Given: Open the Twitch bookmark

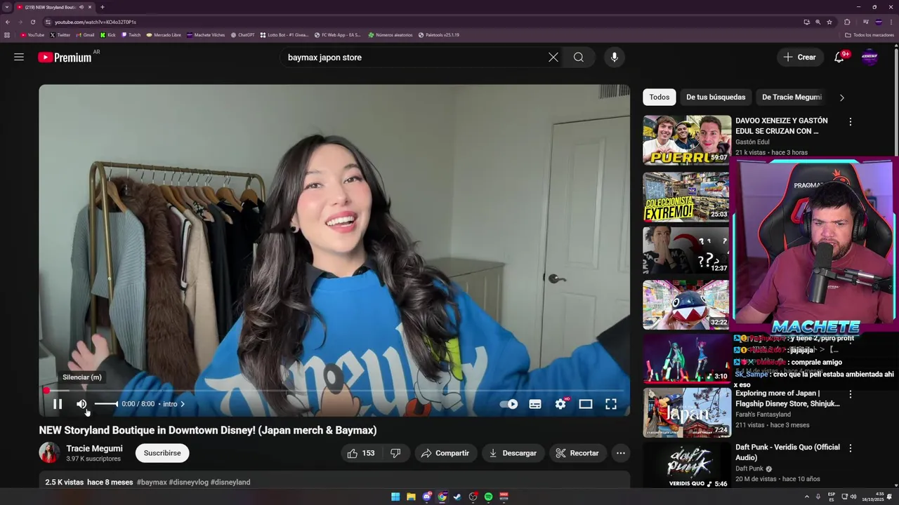Looking at the screenshot, I should click(131, 35).
